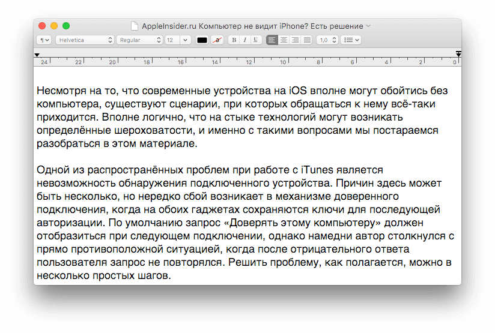Screen dimensions: 495x333
Task: Open the text highlight color button
Action: click(x=217, y=40)
